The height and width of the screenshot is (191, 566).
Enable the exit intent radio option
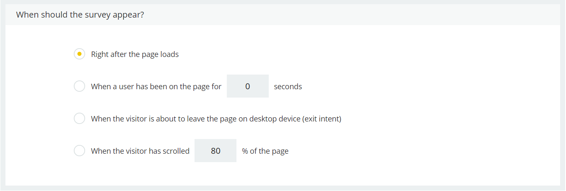pos(80,119)
